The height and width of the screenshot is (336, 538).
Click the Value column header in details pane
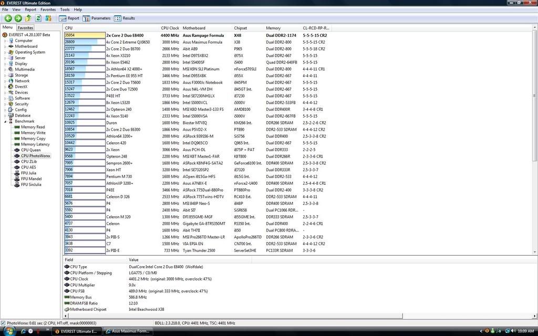tap(189, 260)
